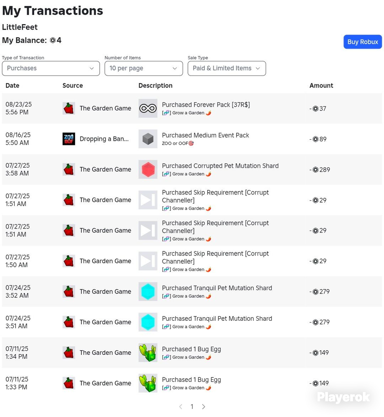The image size is (384, 417).
Task: Click The Garden Game icon in the 07/27/25 3:58 AM row
Action: click(x=69, y=170)
